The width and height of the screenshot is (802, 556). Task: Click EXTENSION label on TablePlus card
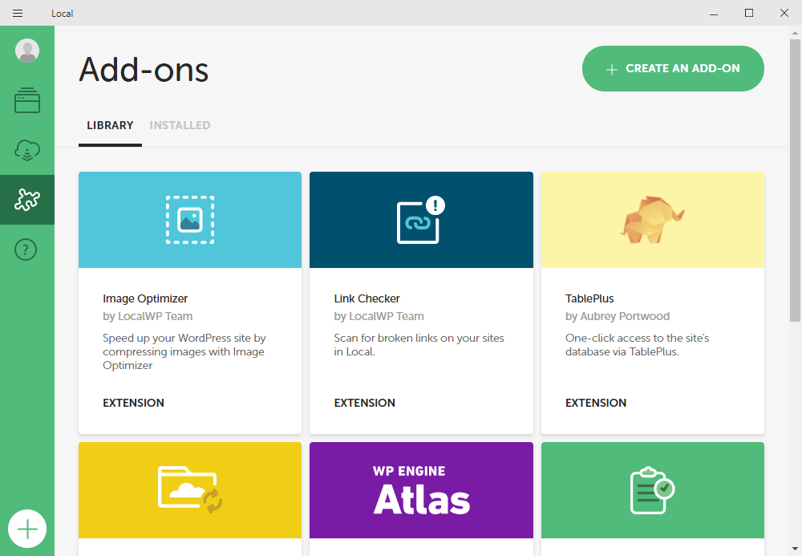point(595,403)
